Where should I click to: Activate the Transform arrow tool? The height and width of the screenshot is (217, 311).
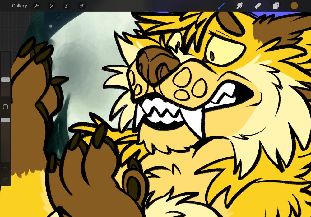[x=81, y=6]
